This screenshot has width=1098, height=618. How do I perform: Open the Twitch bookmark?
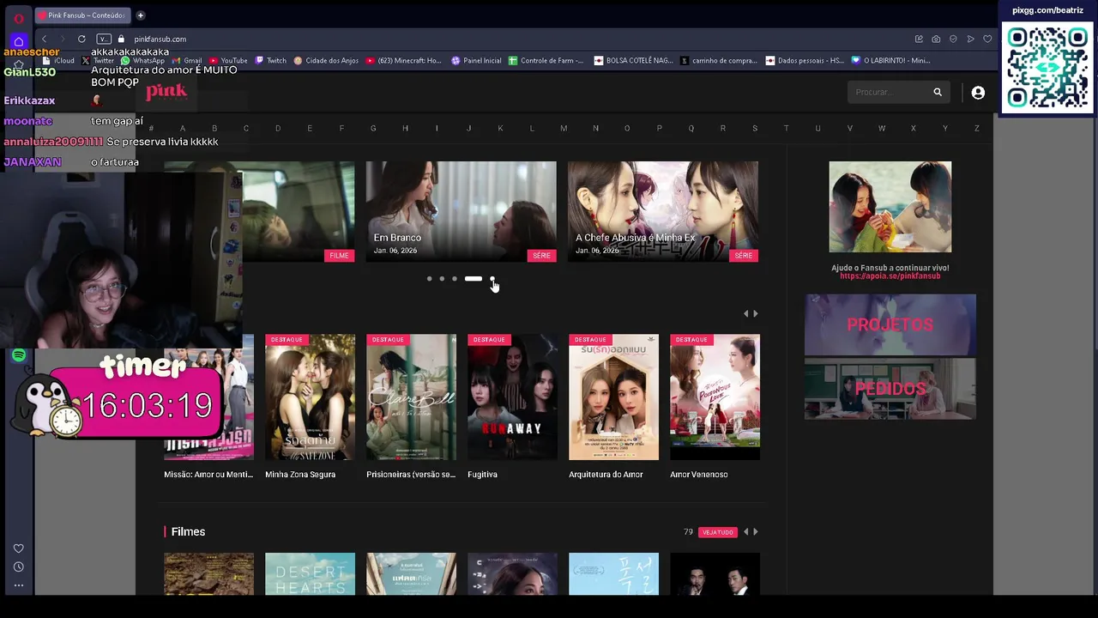[x=271, y=61]
